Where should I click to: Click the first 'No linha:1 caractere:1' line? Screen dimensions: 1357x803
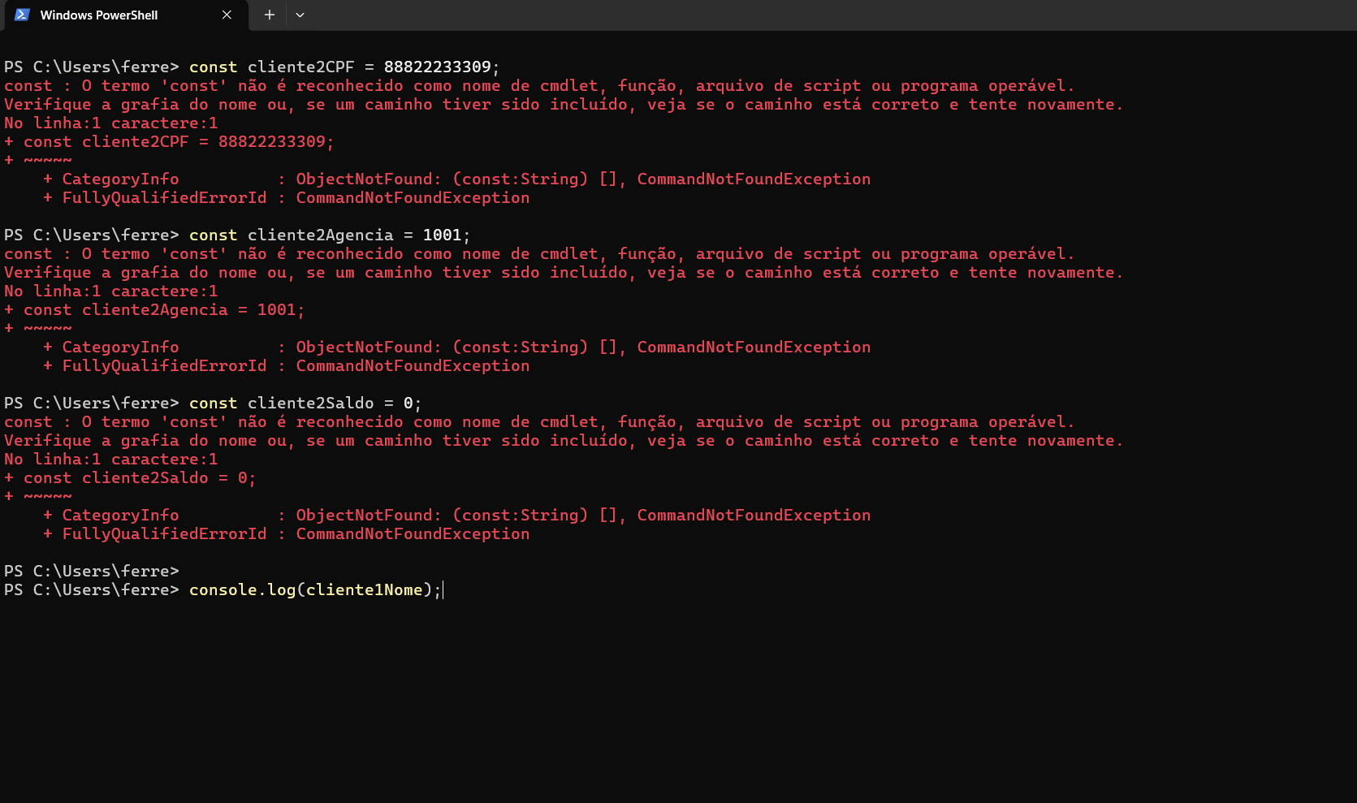click(111, 123)
